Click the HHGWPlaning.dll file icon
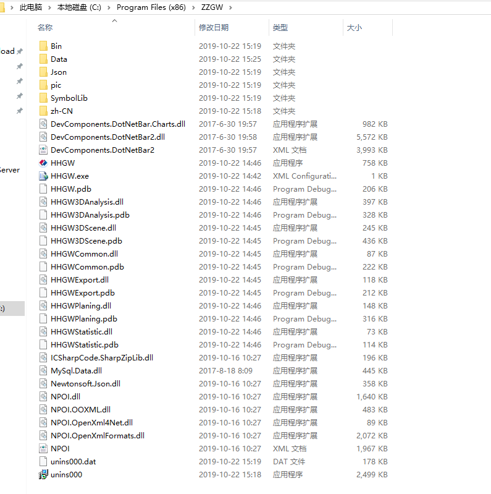Image resolution: width=491 pixels, height=494 pixels. [43, 305]
